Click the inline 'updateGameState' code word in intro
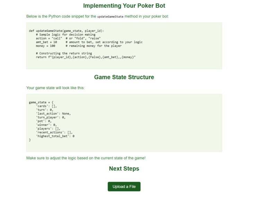The image size is (269, 199). tap(110, 17)
